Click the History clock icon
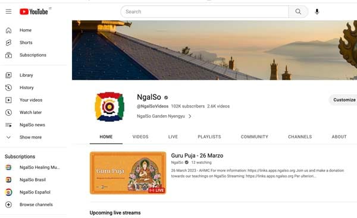This screenshot has height=218, width=357. 8,87
